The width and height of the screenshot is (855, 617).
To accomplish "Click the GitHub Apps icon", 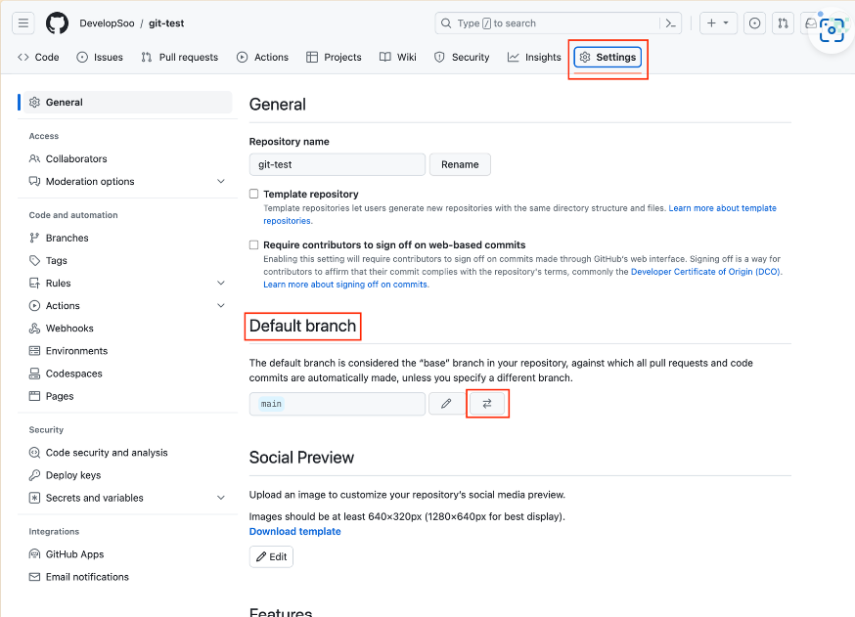I will coord(34,554).
